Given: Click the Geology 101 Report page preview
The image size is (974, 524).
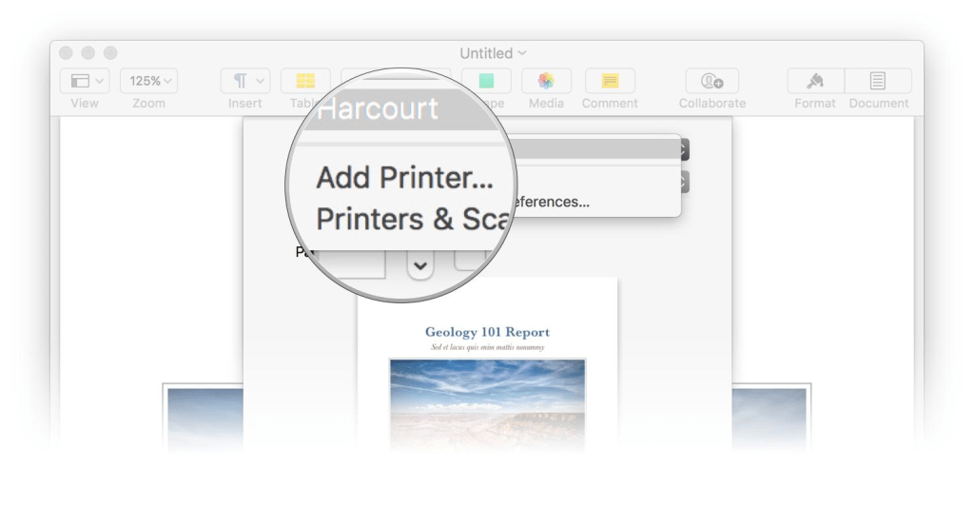Looking at the screenshot, I should pyautogui.click(x=488, y=366).
